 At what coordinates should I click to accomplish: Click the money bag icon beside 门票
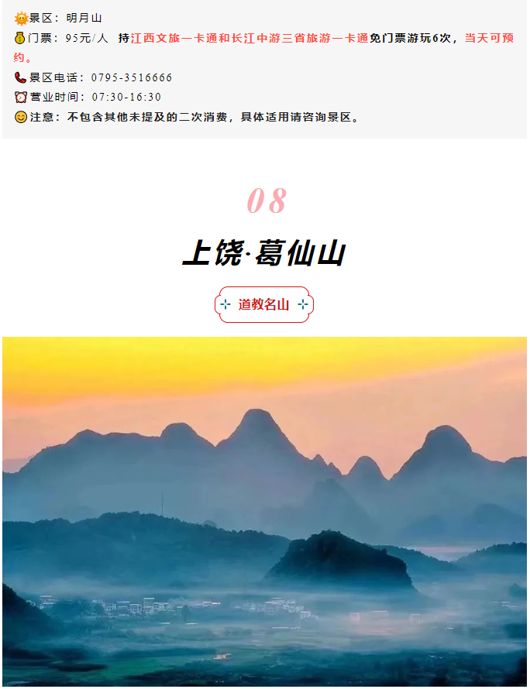pyautogui.click(x=20, y=38)
